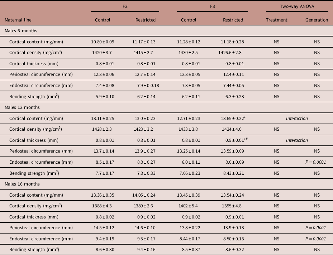The height and width of the screenshot is (255, 333).
Task: Select the value 0.9 ± 0.01*#
Action: 234,140
